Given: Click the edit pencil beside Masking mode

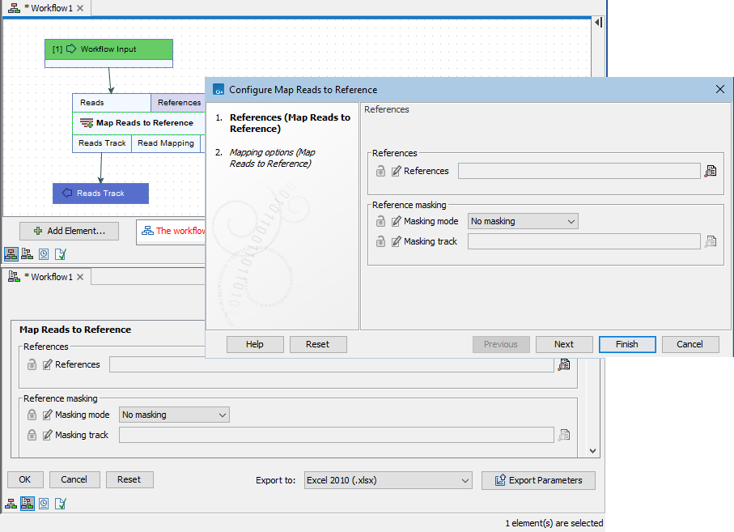Looking at the screenshot, I should pos(393,220).
